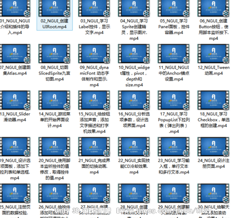
Task: Click the 22_NGUI_实现技能CD冷却效果 file name
Action: pyautogui.click(x=134, y=166)
